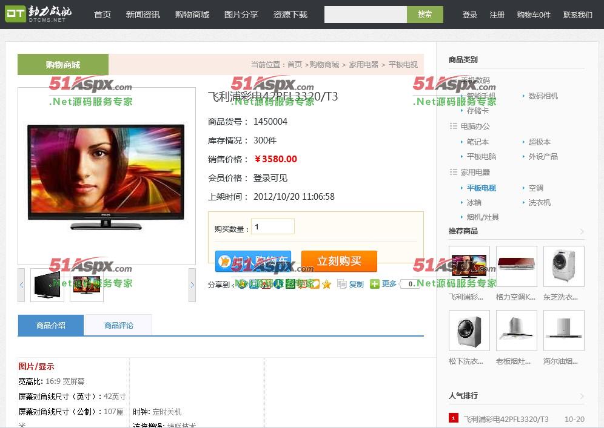
Task: Open the sidebar 平板电视 category
Action: click(x=482, y=188)
